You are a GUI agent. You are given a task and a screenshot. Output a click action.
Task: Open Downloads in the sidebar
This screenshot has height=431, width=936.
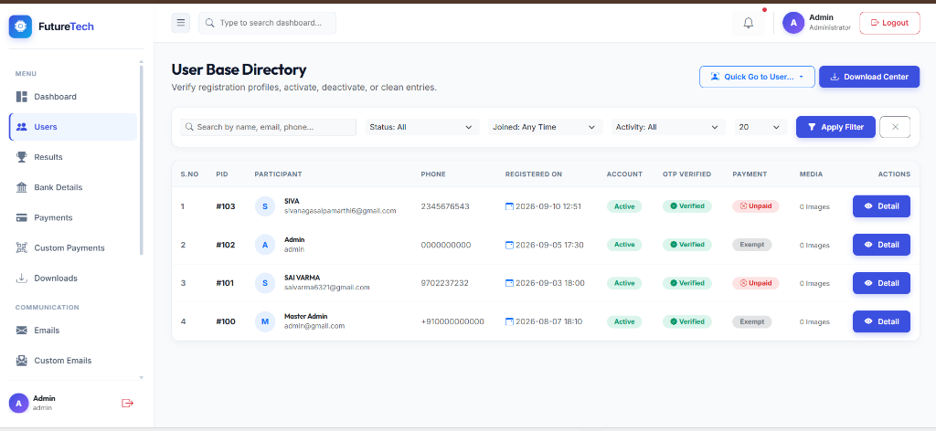coord(73,278)
